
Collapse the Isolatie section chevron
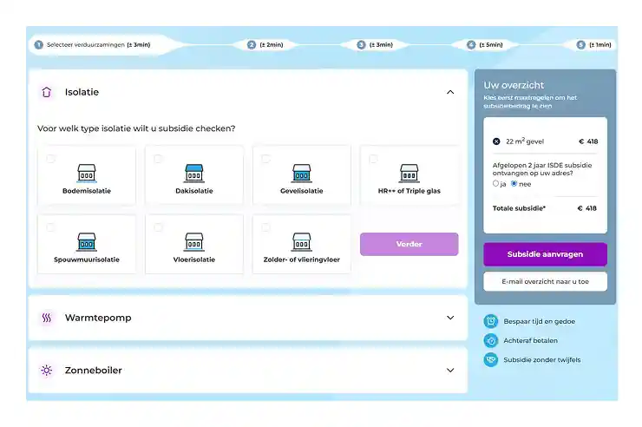coord(449,92)
